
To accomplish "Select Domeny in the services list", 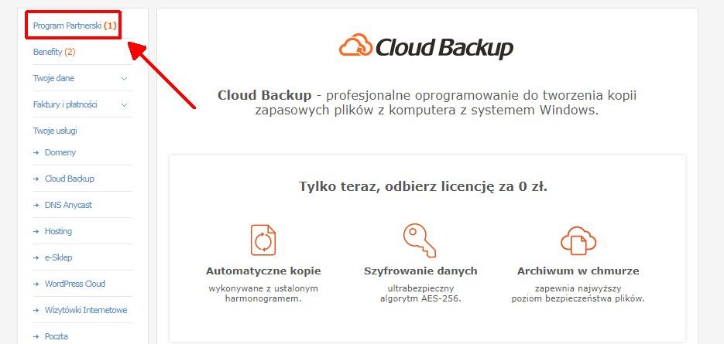I will [60, 152].
